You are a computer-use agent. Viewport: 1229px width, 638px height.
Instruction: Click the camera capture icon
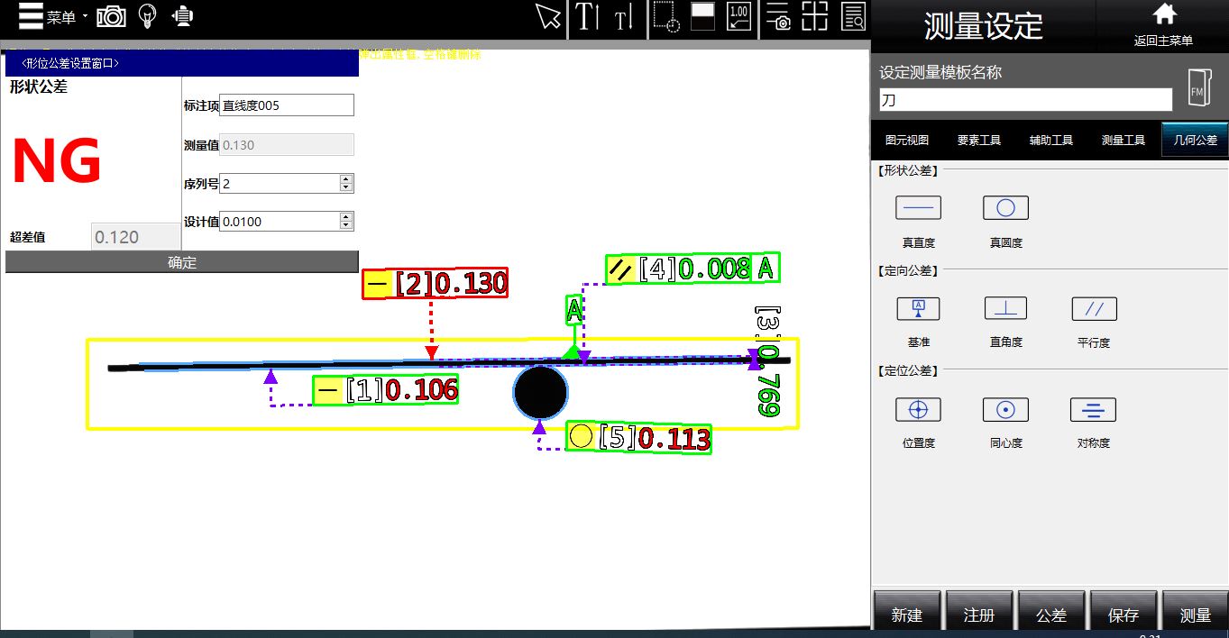(111, 16)
